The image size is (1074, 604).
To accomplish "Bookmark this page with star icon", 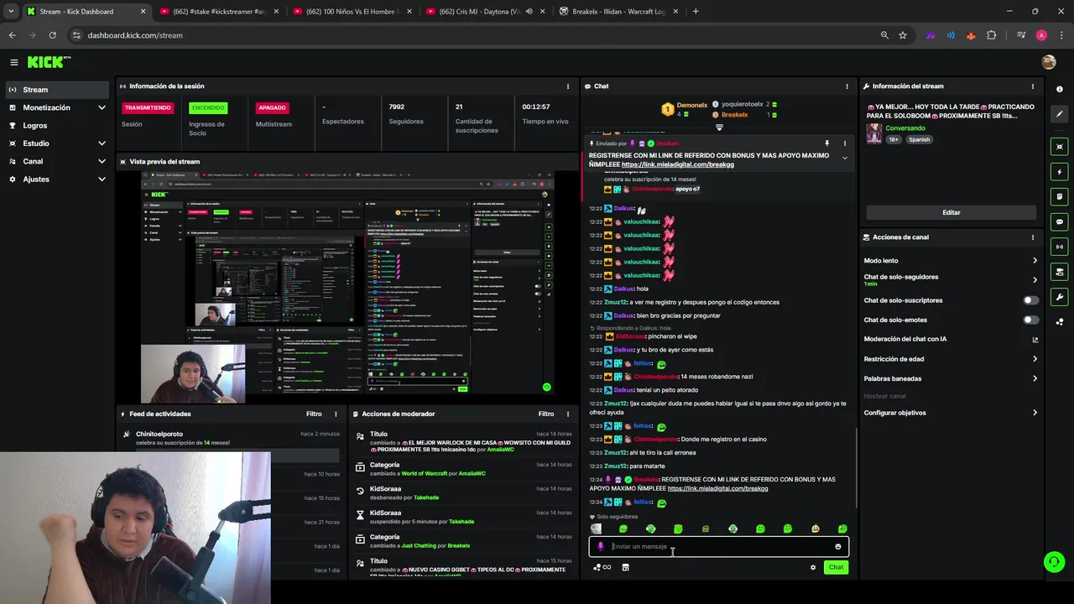I will [903, 35].
